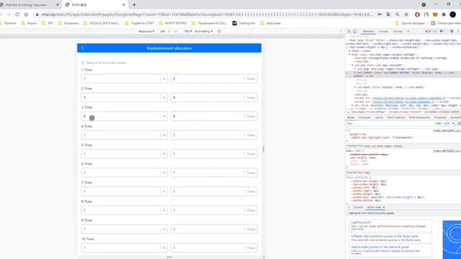Close the Web Bot AI Settings Calculator tab
Viewport: 461px width, 259px height.
tap(58, 5)
